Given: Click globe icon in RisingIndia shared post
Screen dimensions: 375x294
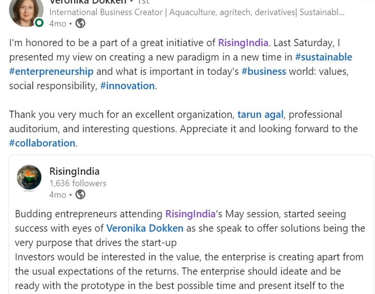Looking at the screenshot, I should (80, 194).
